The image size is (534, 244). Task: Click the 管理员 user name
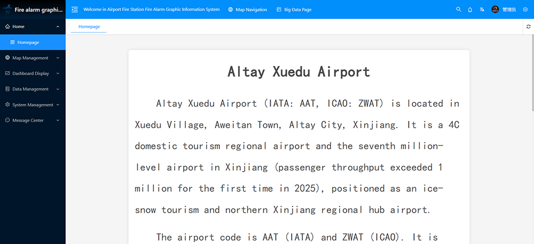(509, 10)
